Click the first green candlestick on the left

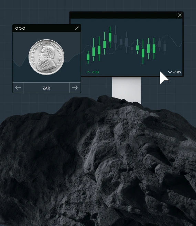pyautogui.click(x=88, y=57)
